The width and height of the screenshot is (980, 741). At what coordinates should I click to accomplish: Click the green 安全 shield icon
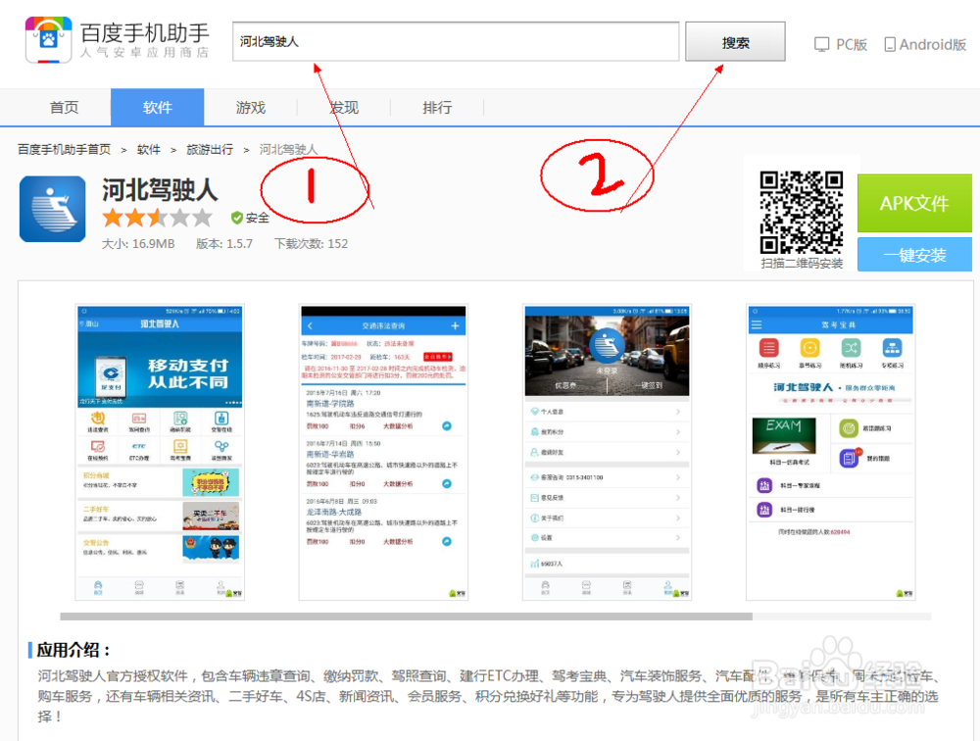tap(237, 218)
